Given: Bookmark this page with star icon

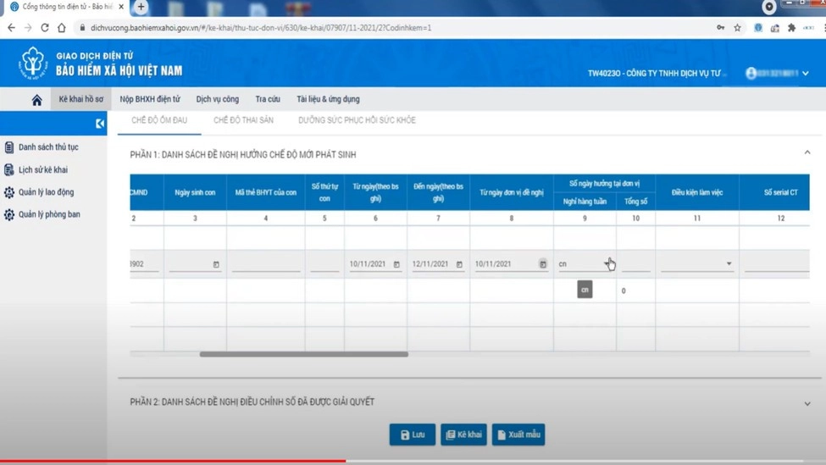Looking at the screenshot, I should coord(737,28).
